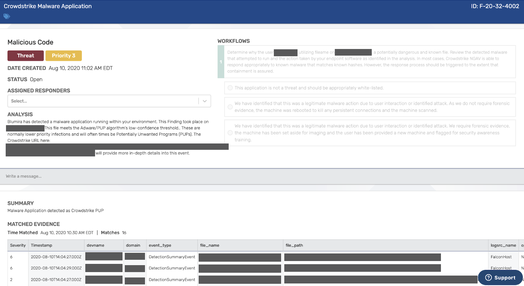
Task: Click the Threat badge
Action: tap(26, 56)
